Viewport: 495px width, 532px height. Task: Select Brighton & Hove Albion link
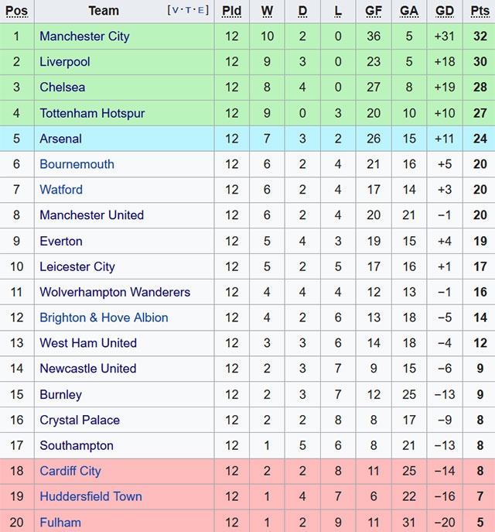pyautogui.click(x=104, y=317)
